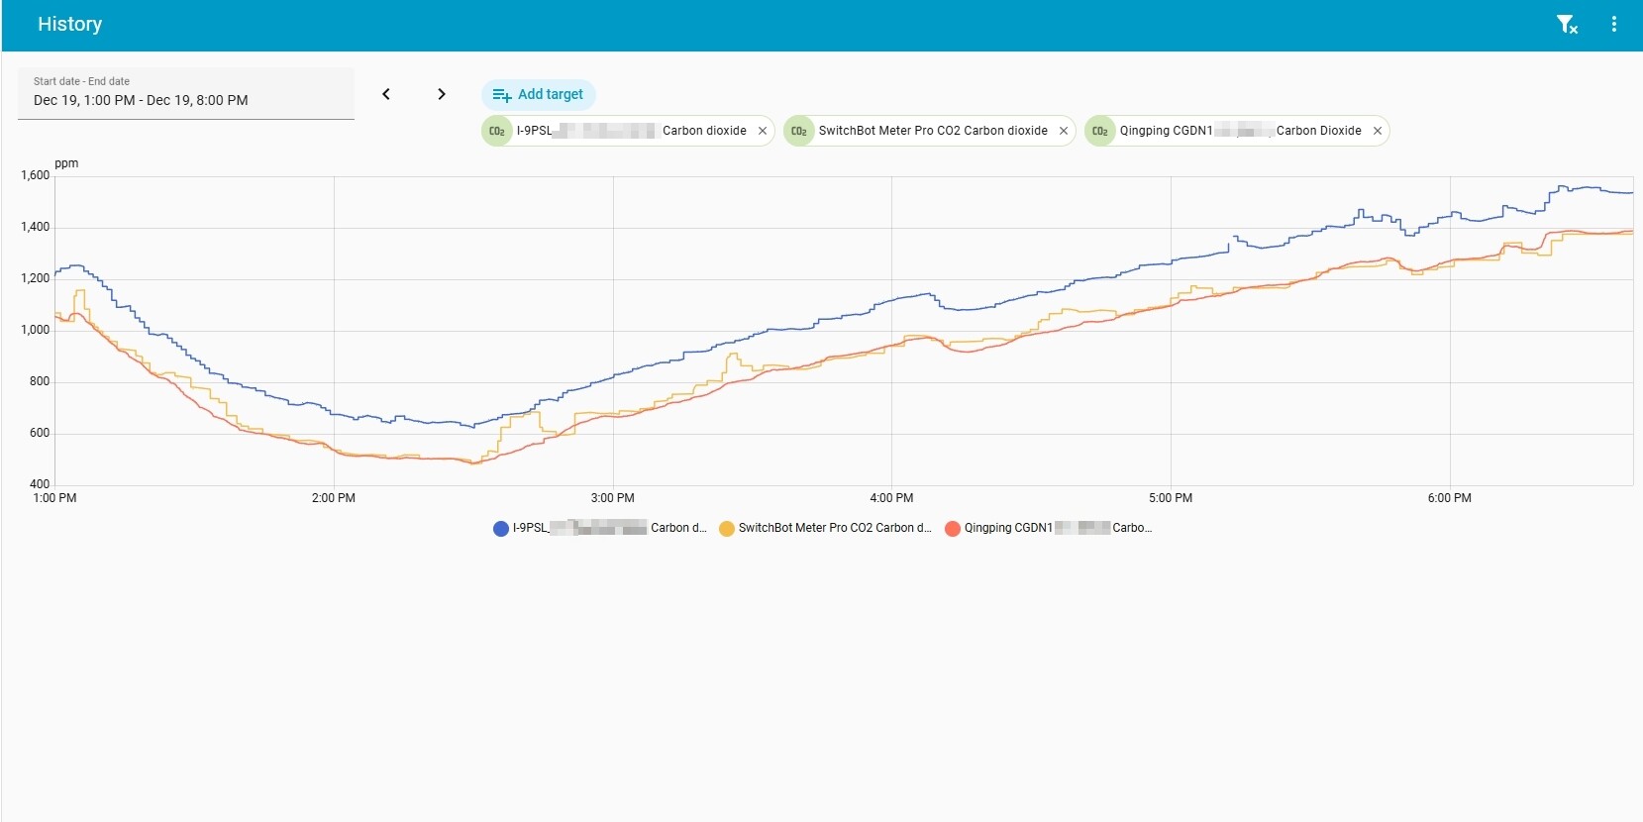The image size is (1643, 822).
Task: Remove Qingping CGDN1 Carbon Dioxide target
Action: click(x=1377, y=131)
